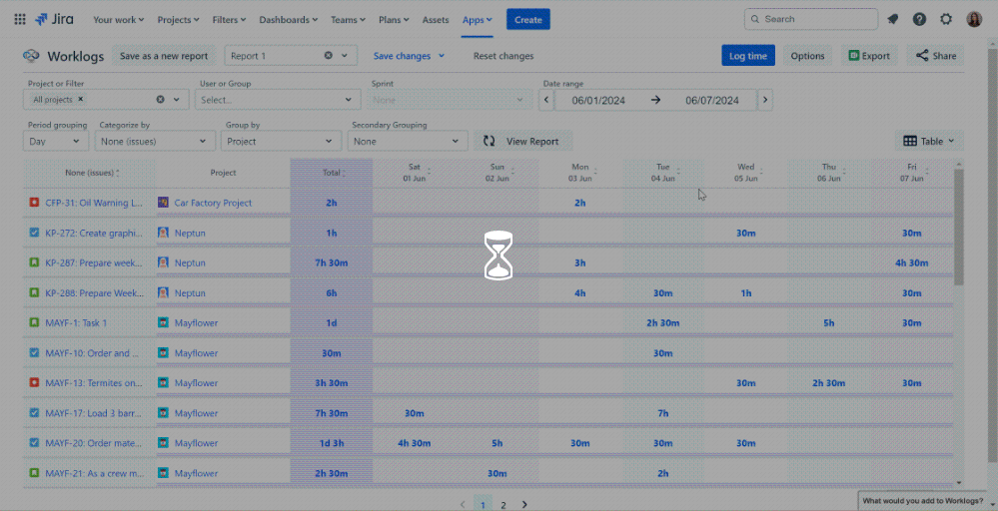
Task: Open issue KP-288: Prepare Week
Action: pyautogui.click(x=95, y=293)
